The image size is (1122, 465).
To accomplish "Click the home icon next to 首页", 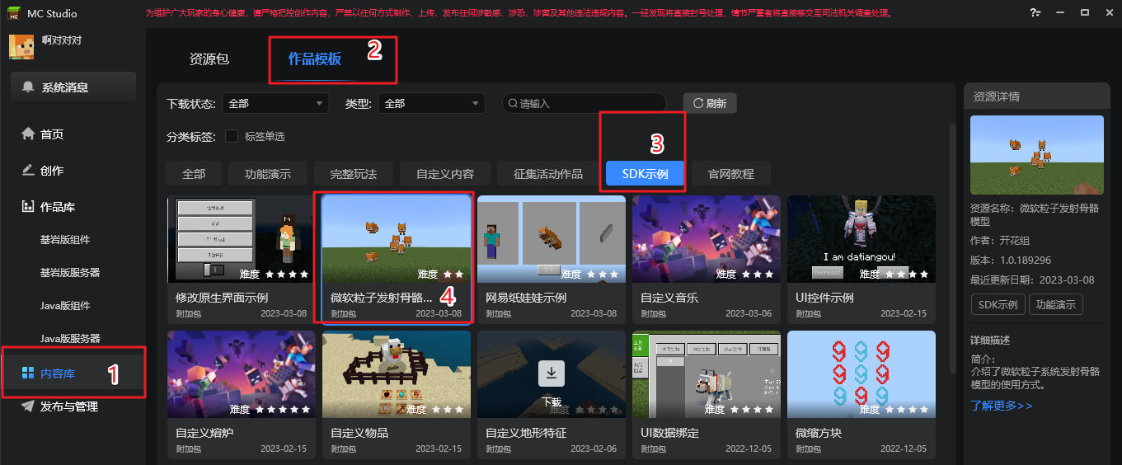I will point(29,134).
